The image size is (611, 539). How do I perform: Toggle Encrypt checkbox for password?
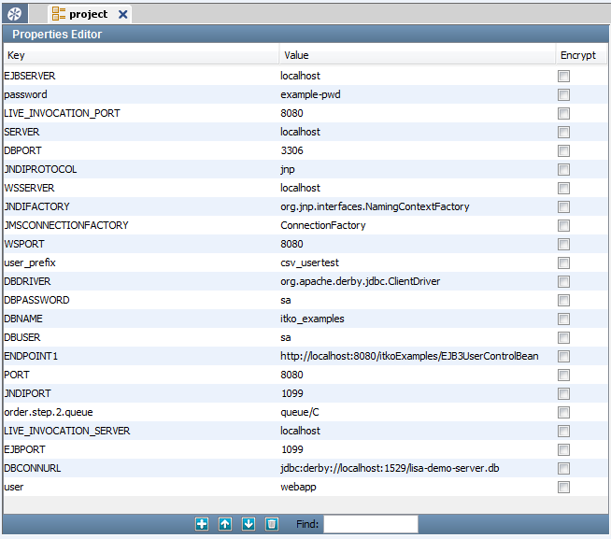click(563, 94)
